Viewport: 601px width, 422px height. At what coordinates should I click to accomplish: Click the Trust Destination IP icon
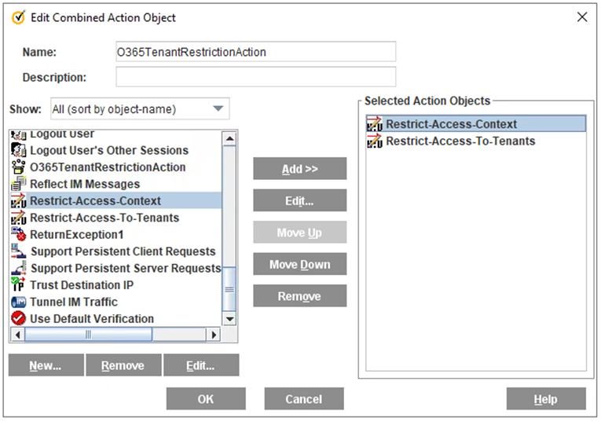[18, 284]
